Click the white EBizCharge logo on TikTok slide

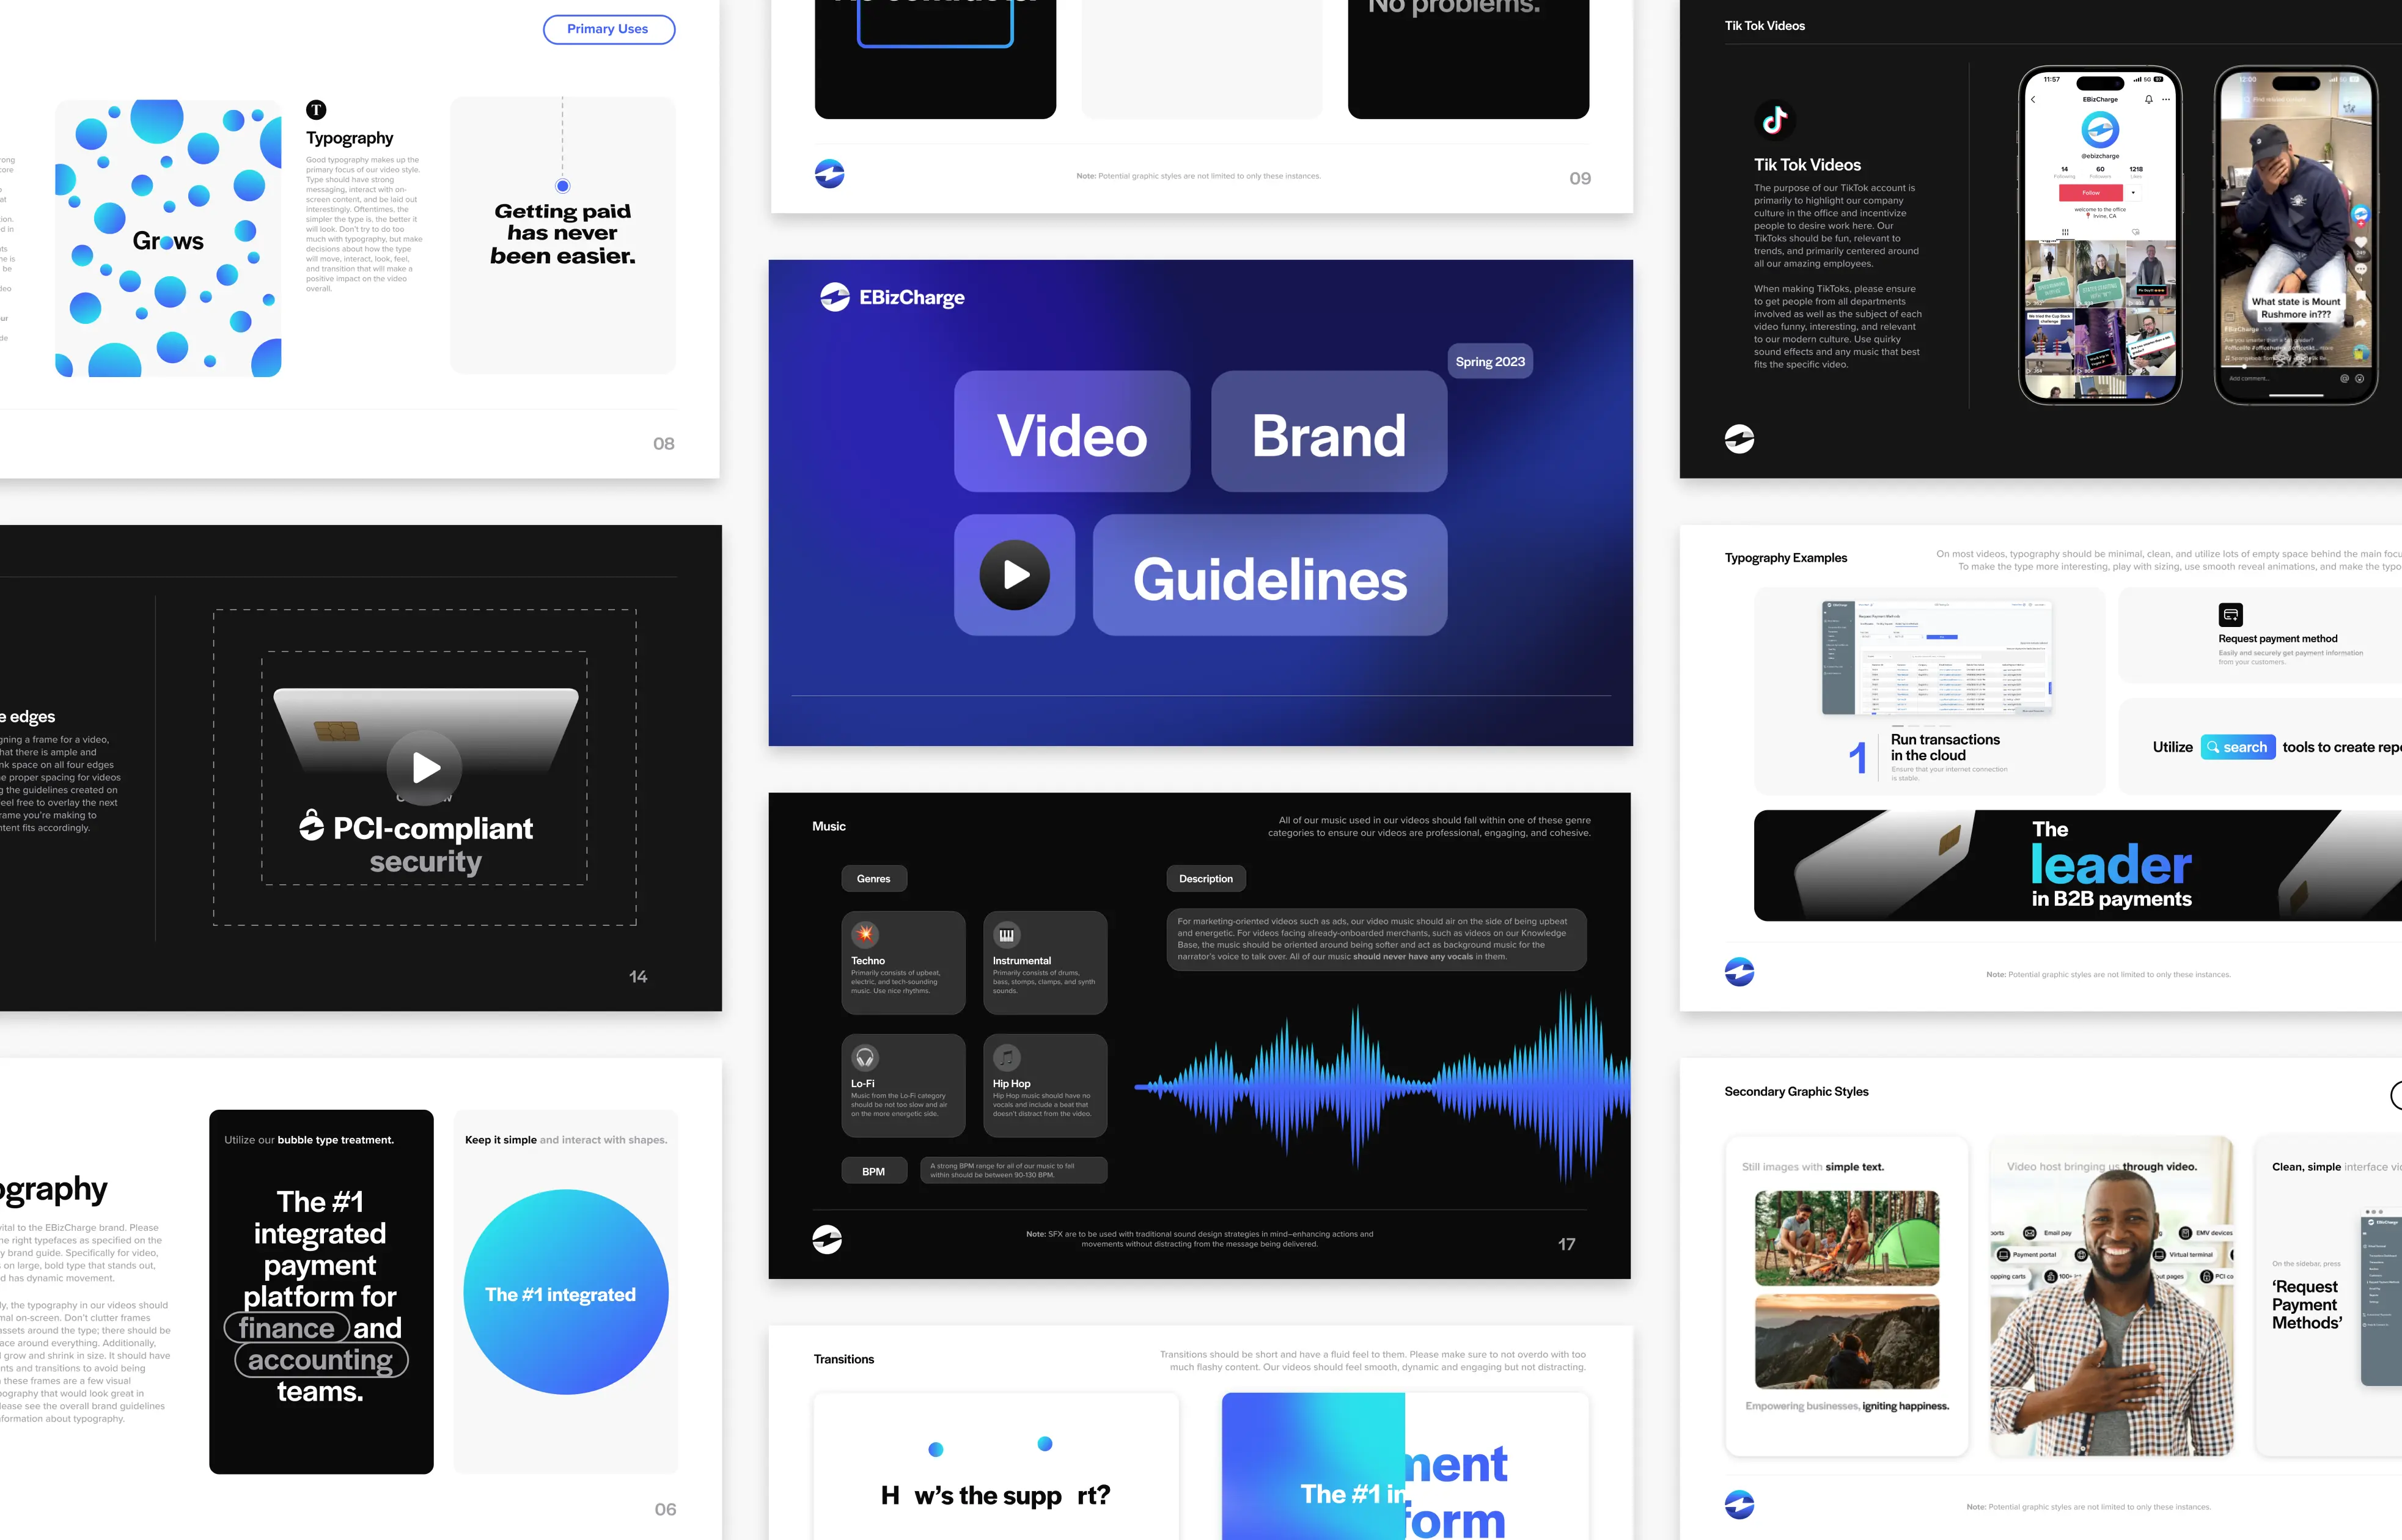point(1739,439)
